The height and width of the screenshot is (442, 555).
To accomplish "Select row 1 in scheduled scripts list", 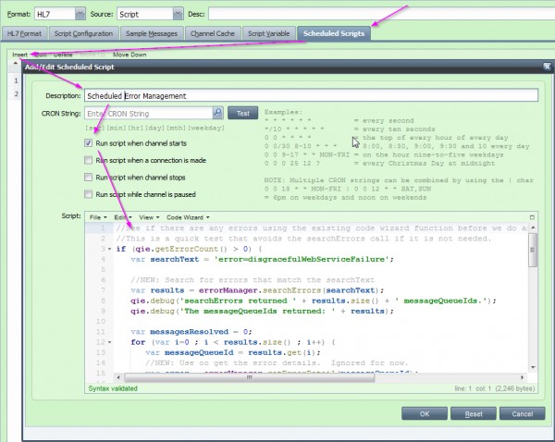I will pos(16,80).
